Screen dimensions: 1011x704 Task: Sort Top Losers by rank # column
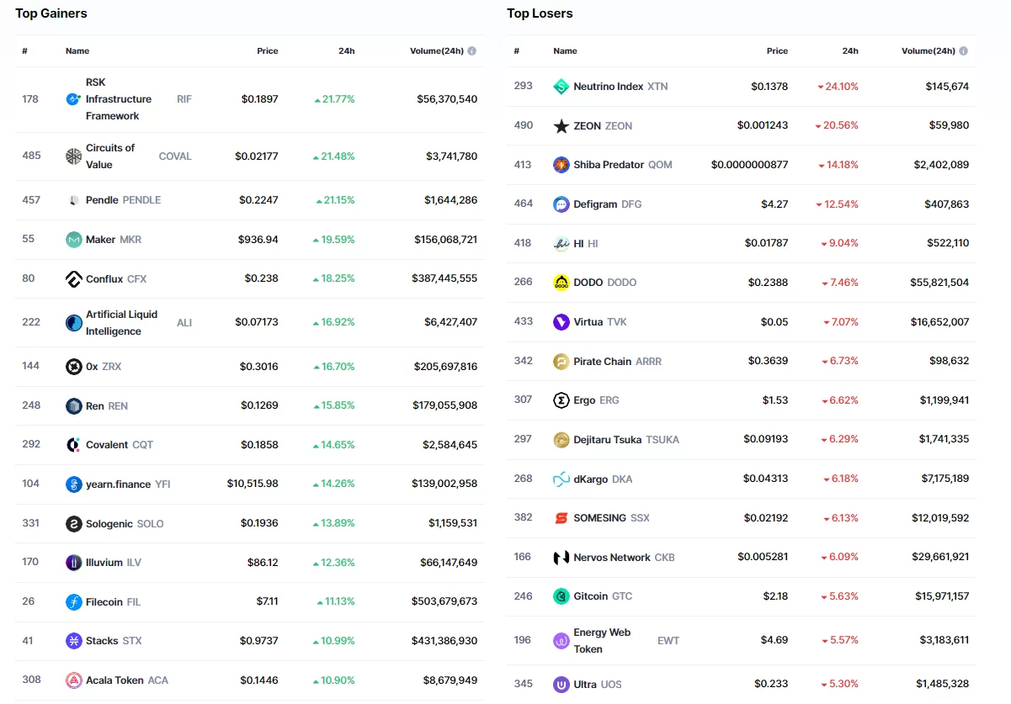tap(517, 51)
